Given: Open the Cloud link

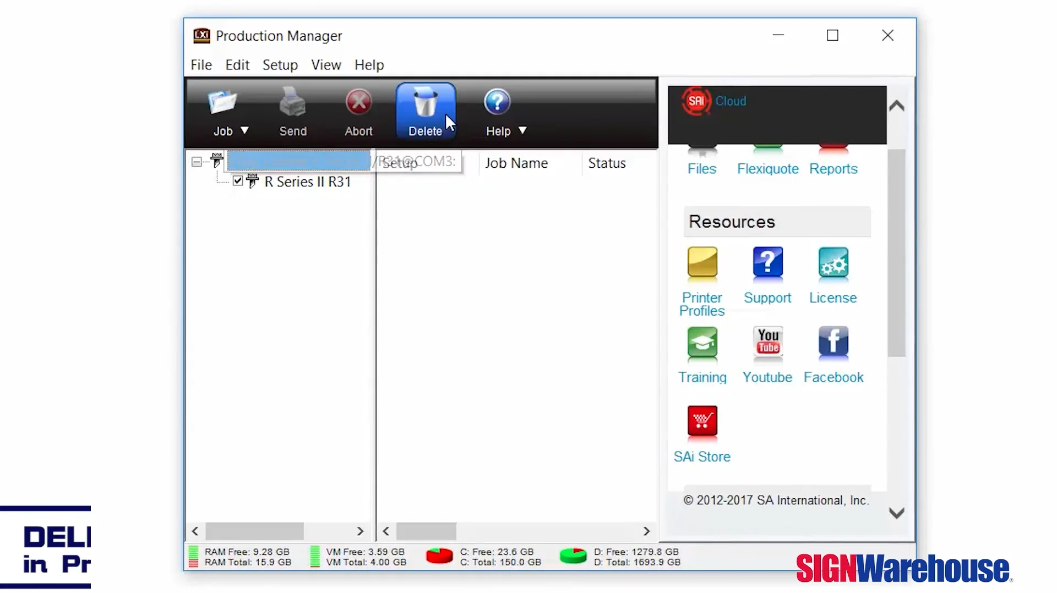Looking at the screenshot, I should (x=731, y=101).
